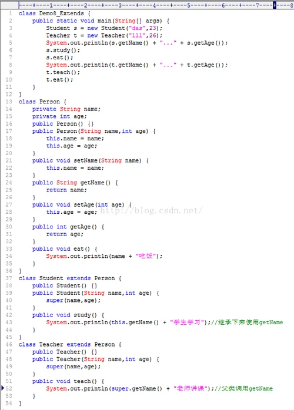Click the "private String name" declaration

point(66,109)
